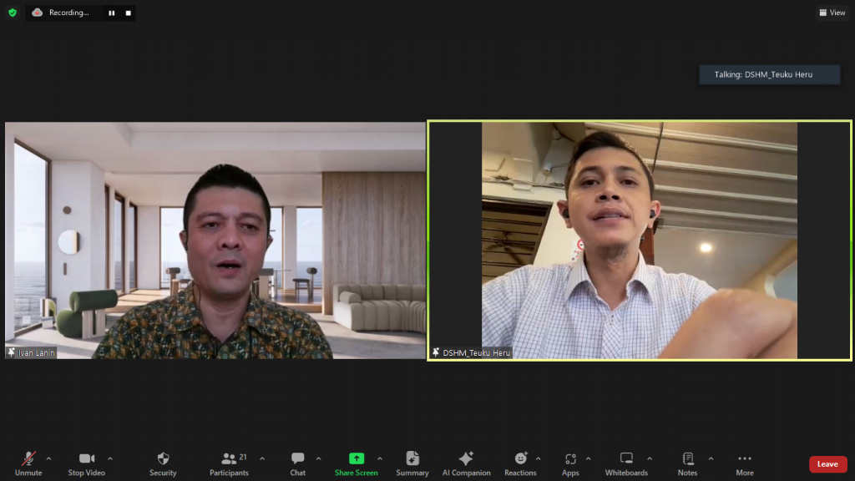855x481 pixels.
Task: Click pin icon on Ivan Lanin label
Action: point(12,353)
